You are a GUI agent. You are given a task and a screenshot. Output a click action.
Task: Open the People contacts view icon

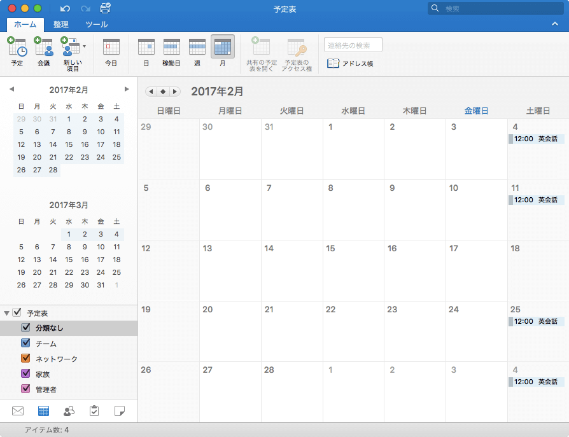pos(69,411)
